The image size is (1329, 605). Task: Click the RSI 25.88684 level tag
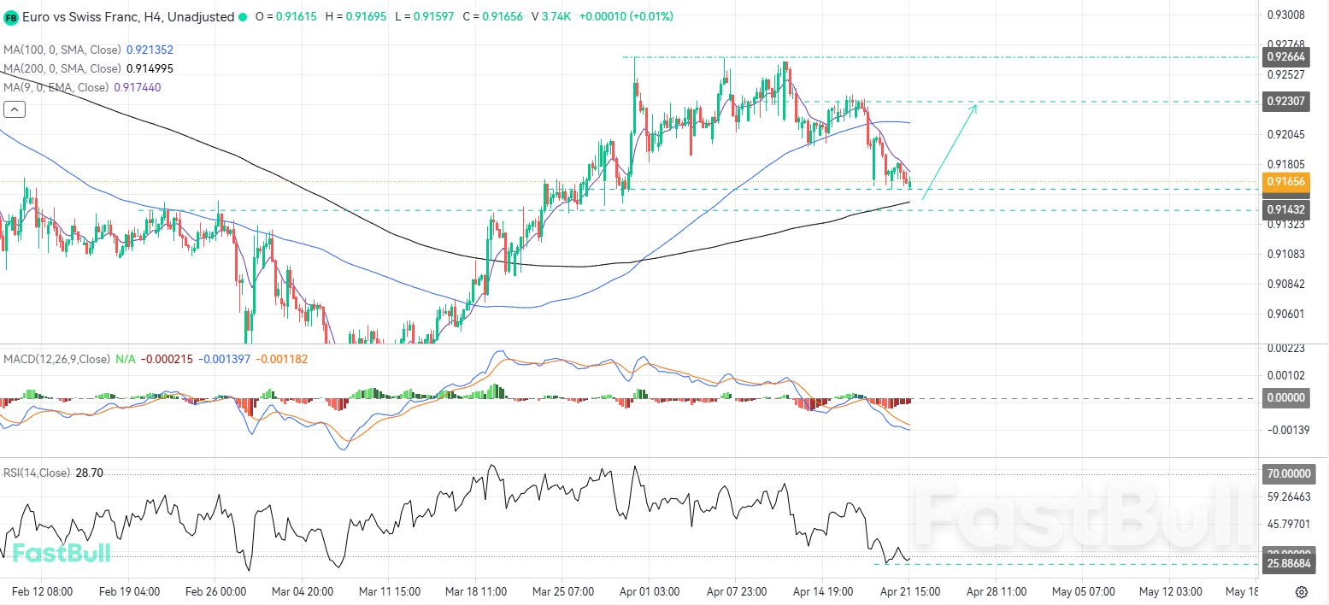click(1287, 564)
